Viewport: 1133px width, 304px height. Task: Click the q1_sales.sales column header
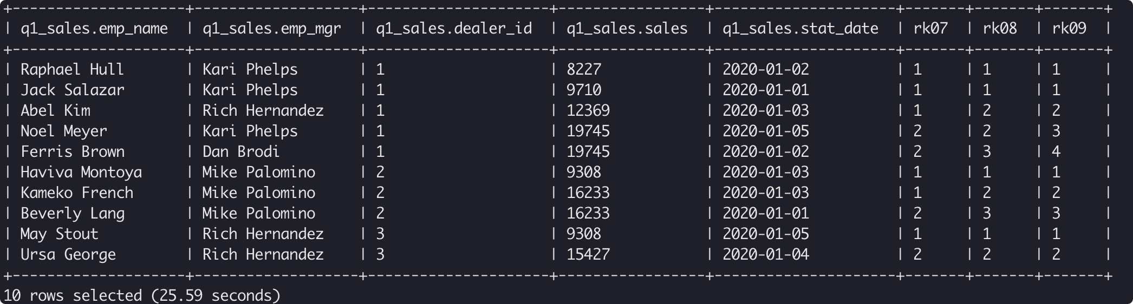click(627, 29)
